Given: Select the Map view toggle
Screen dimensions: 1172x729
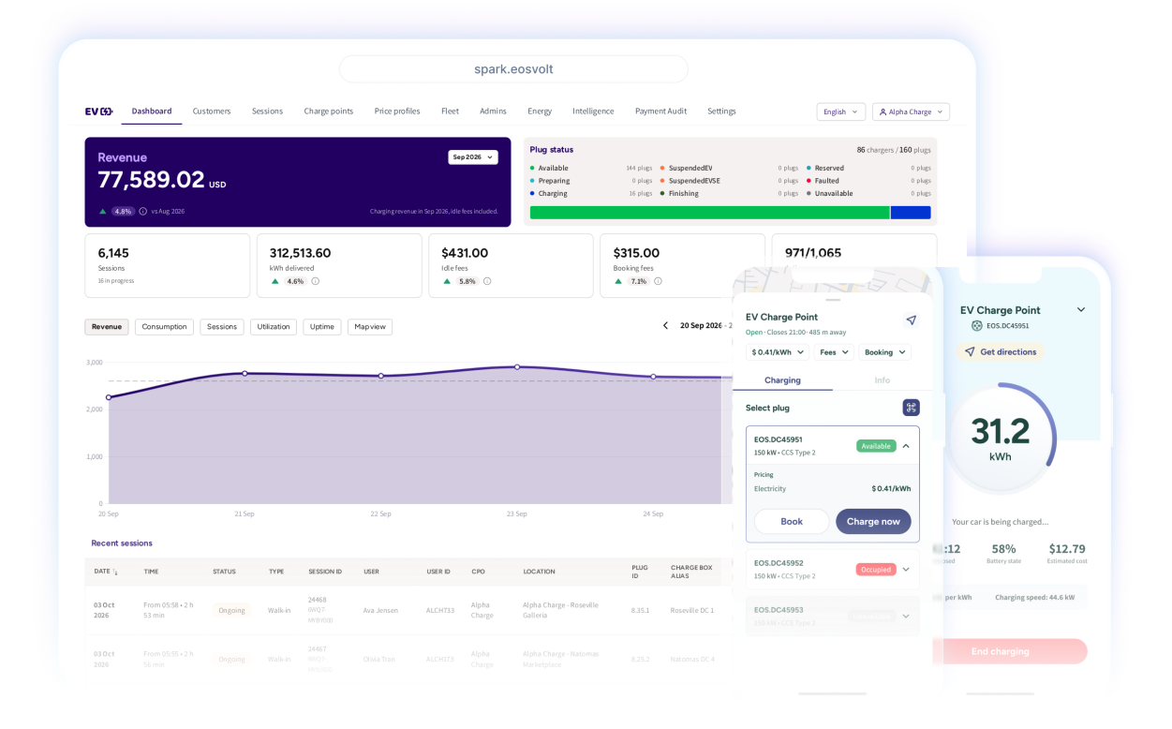Looking at the screenshot, I should (x=370, y=327).
